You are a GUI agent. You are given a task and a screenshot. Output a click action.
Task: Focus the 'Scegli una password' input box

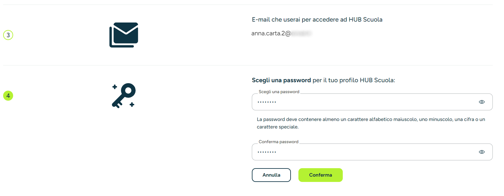click(x=372, y=102)
